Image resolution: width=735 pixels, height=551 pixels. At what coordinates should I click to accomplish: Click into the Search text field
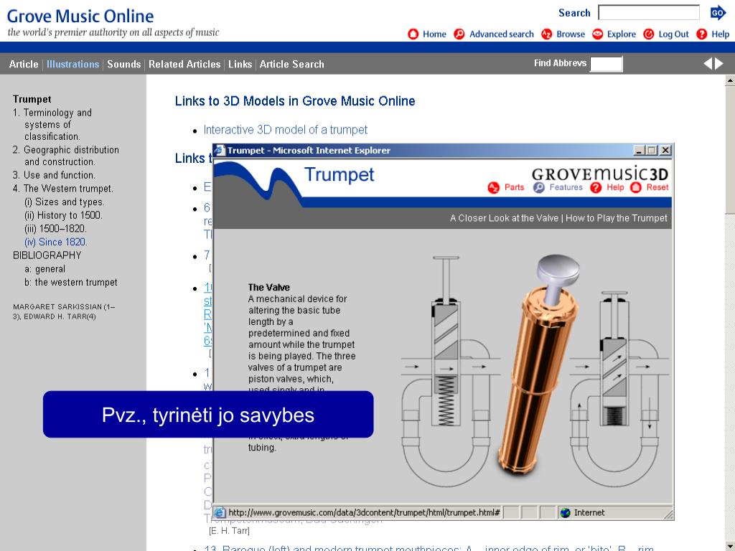click(649, 13)
